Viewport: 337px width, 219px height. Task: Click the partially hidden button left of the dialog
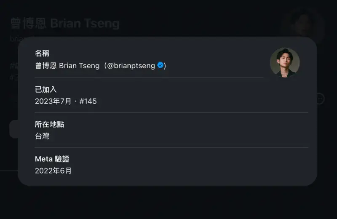13,129
